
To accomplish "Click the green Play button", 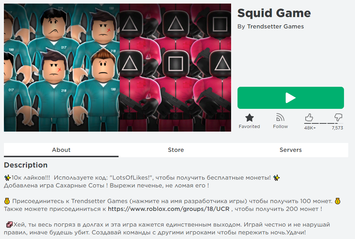I will tap(290, 98).
